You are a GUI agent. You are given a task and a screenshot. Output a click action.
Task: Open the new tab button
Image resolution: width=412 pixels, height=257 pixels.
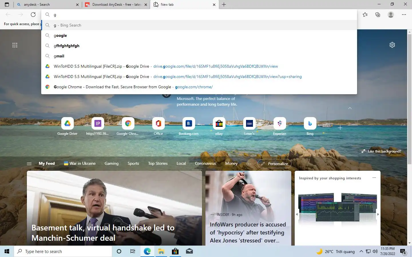(224, 5)
